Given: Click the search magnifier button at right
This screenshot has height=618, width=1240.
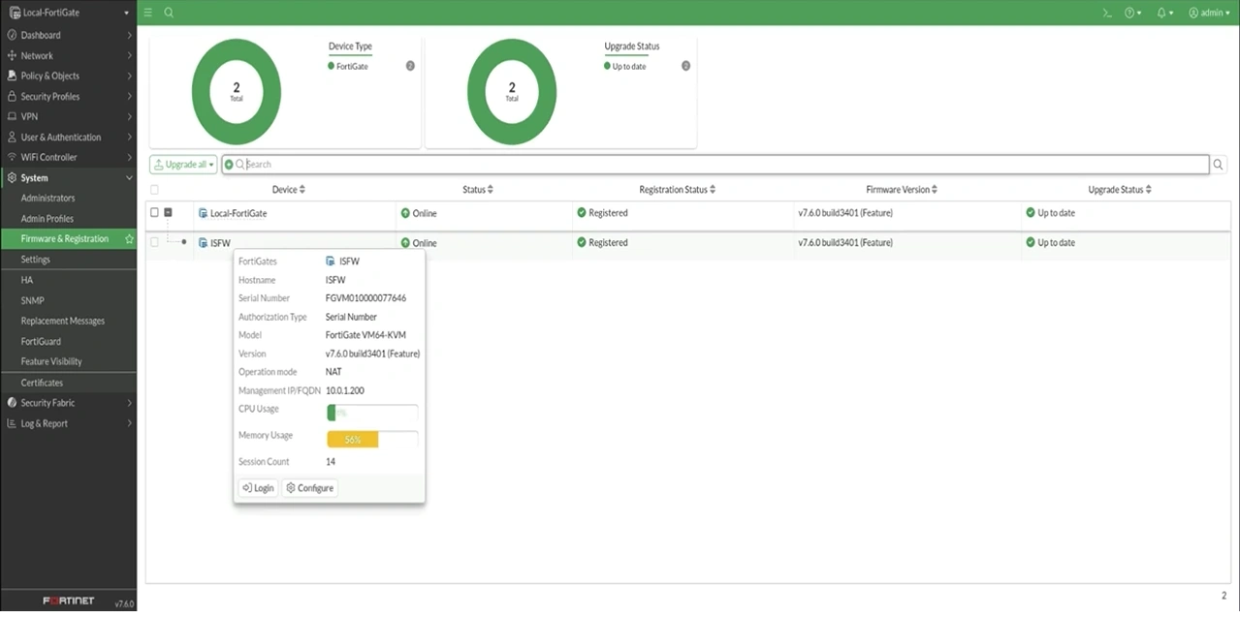Looking at the screenshot, I should click(1219, 165).
